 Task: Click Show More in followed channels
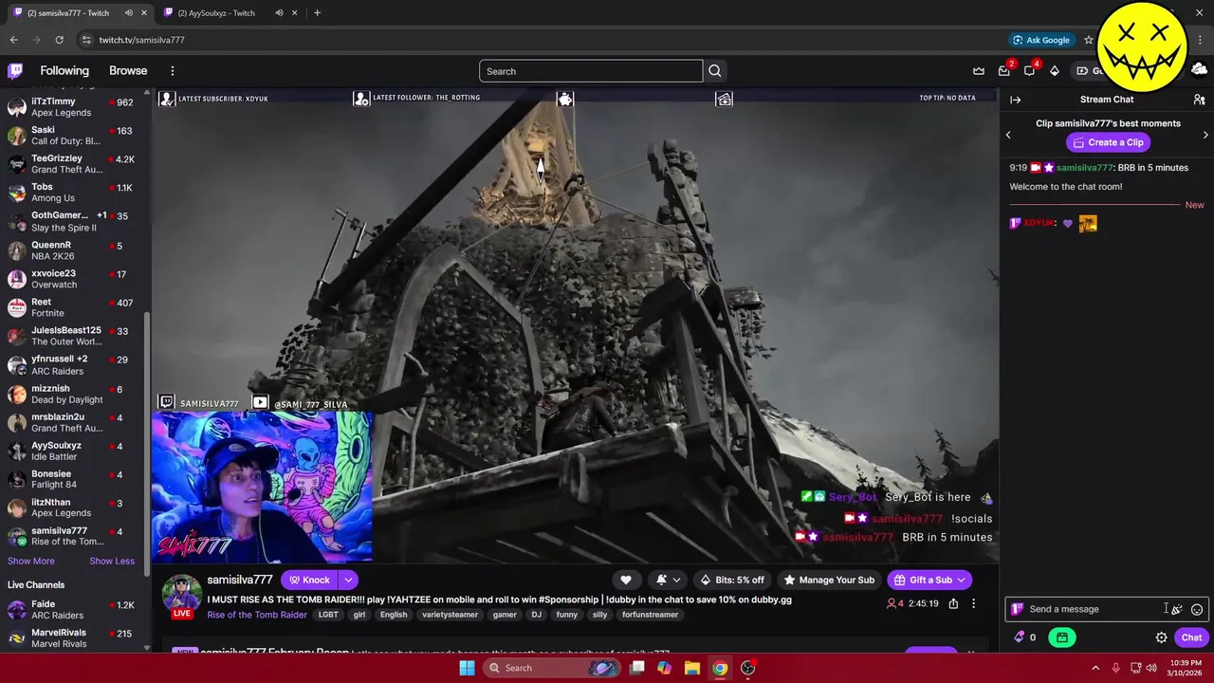(x=31, y=561)
